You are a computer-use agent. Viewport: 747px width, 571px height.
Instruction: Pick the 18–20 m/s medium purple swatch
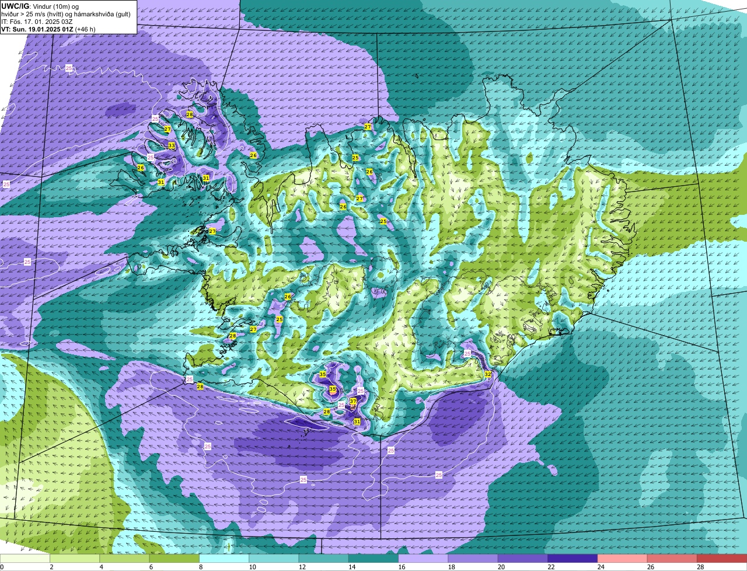tap(473, 558)
